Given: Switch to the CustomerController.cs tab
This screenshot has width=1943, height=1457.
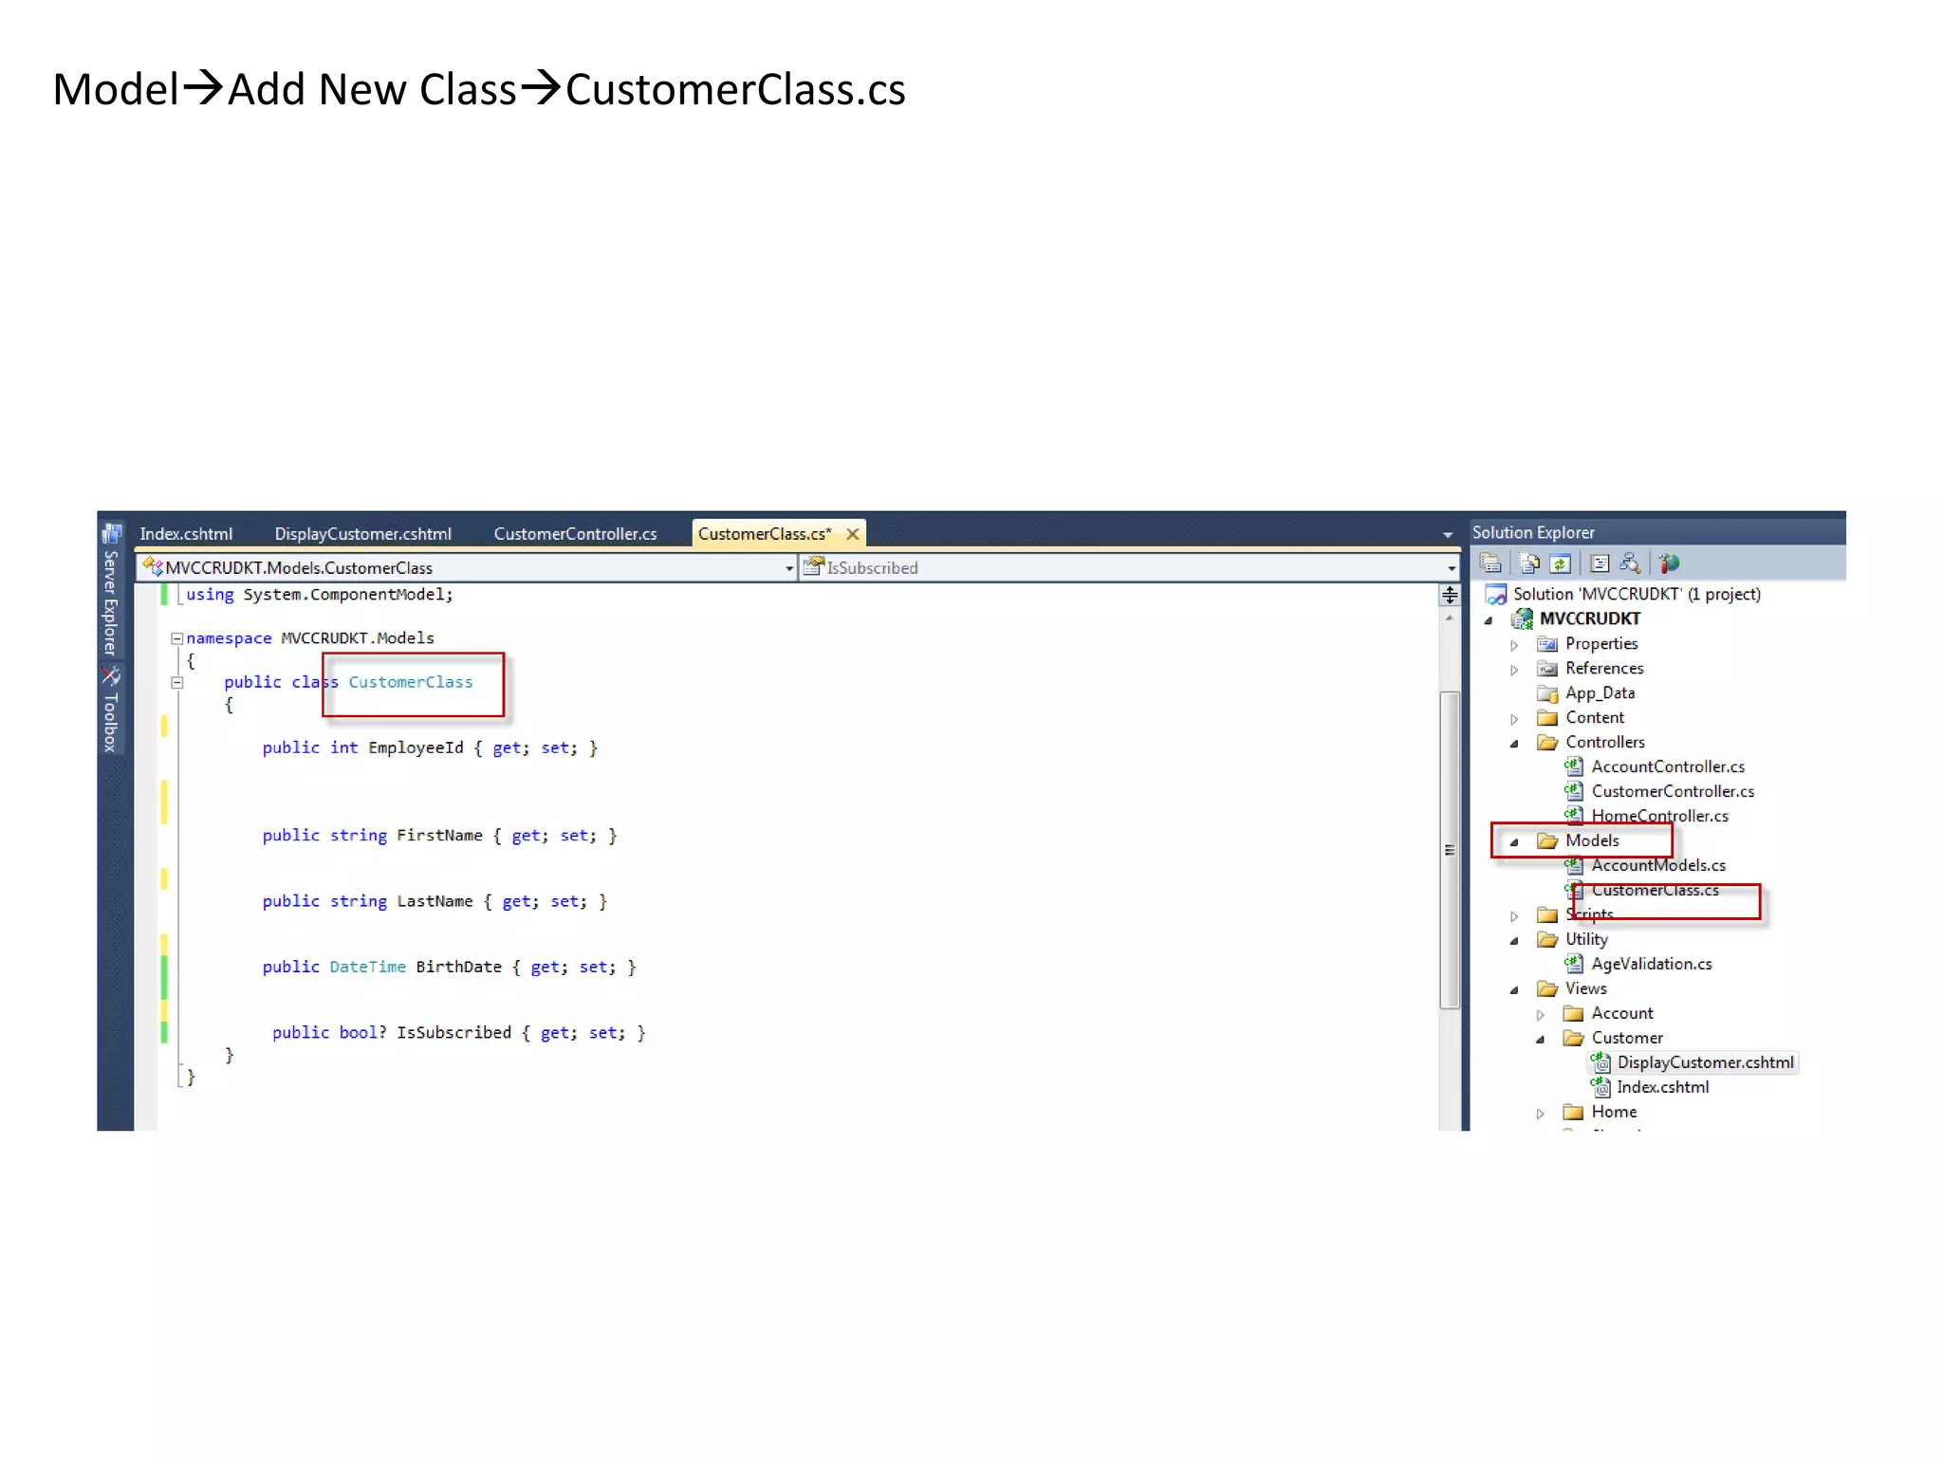Looking at the screenshot, I should point(575,534).
